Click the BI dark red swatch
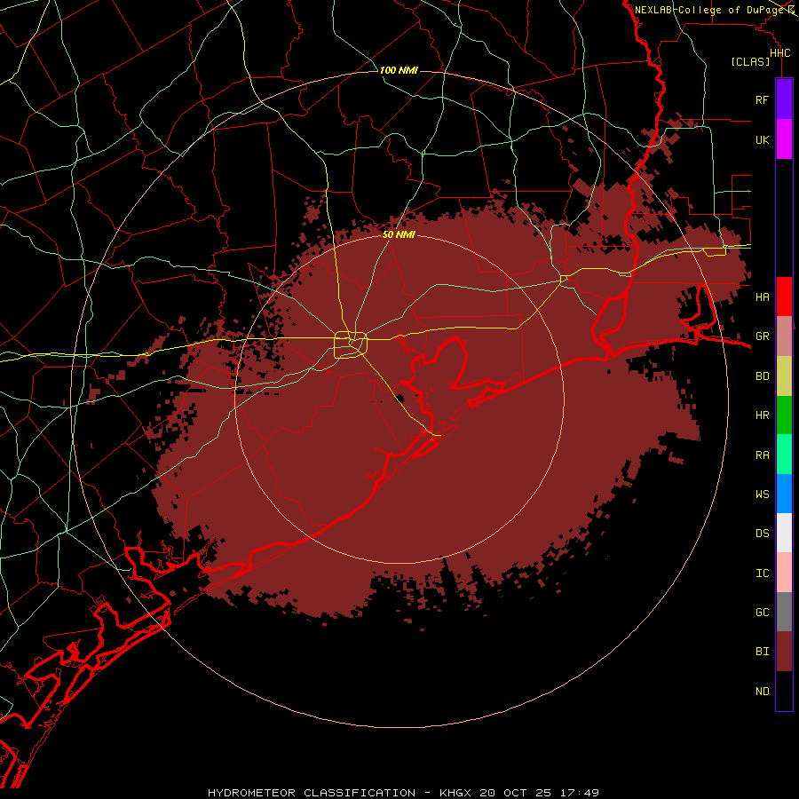The width and height of the screenshot is (799, 799). point(784,652)
